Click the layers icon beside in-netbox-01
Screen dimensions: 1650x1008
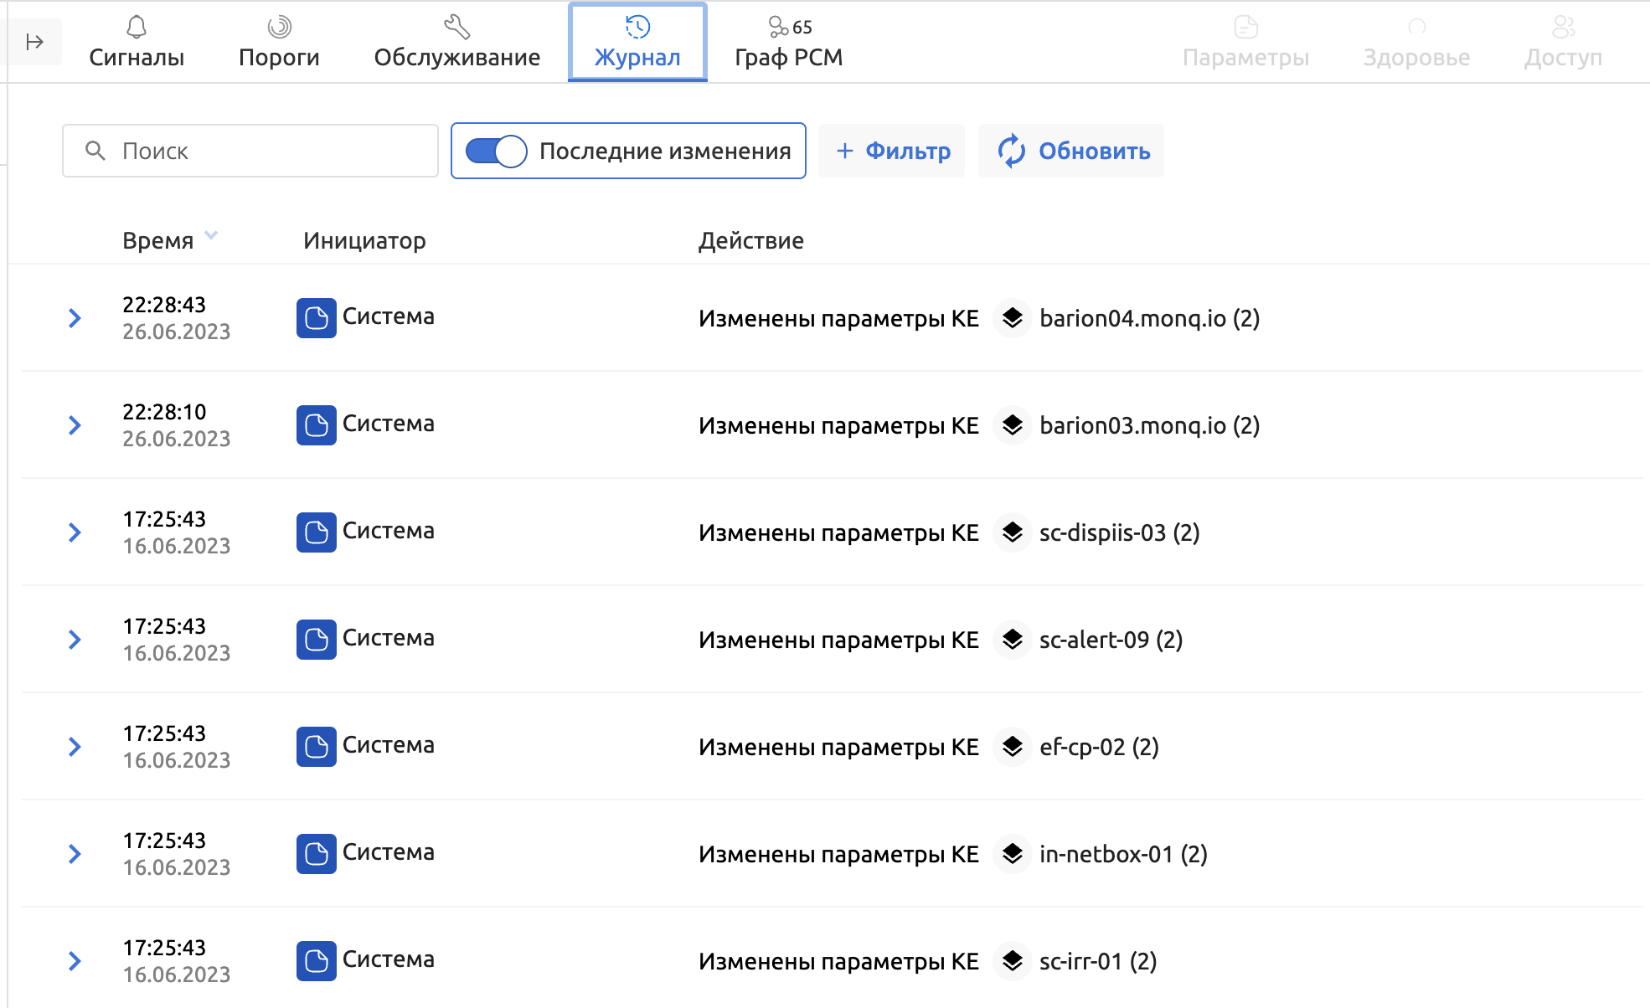coord(1012,854)
